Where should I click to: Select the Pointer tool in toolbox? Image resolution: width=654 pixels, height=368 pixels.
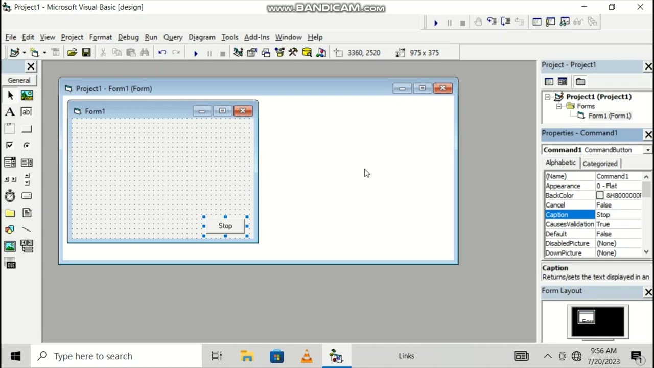[10, 95]
